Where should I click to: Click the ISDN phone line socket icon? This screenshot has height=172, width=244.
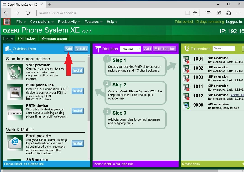click(15, 92)
